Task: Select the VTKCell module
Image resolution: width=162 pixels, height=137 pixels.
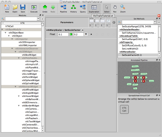Action: click(9, 26)
